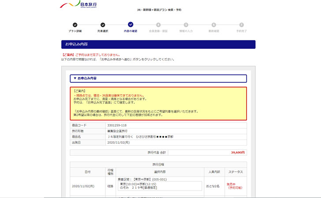
Task: Click the 往路 trip type cell
Action: [x=110, y=187]
